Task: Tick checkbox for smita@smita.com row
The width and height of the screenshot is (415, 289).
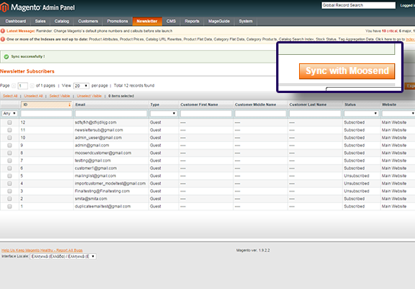Action: (9, 199)
